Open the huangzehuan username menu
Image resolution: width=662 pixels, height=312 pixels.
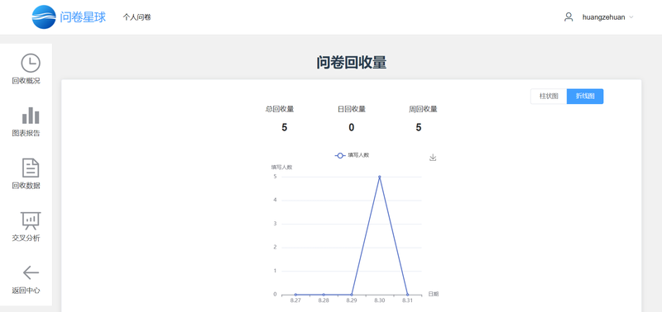pyautogui.click(x=604, y=17)
